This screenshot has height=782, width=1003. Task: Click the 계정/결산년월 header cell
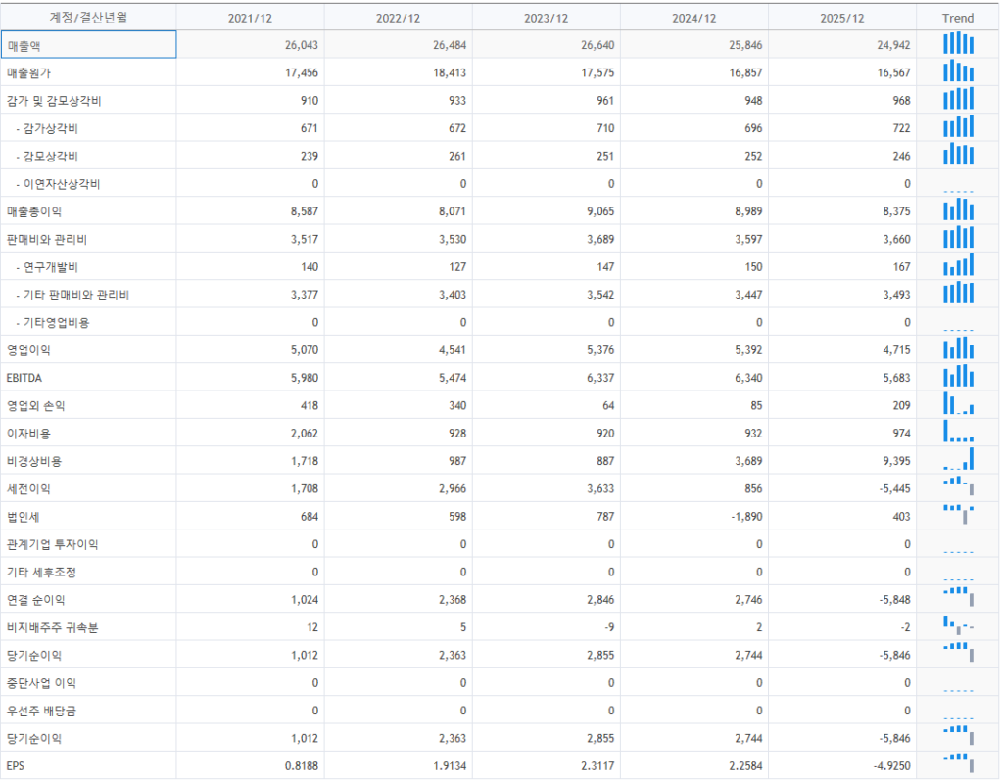(x=88, y=18)
